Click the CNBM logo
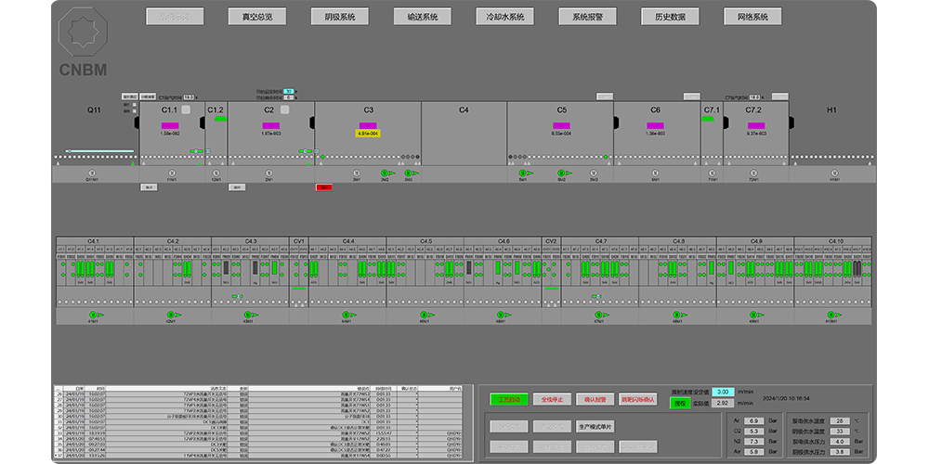 (83, 43)
